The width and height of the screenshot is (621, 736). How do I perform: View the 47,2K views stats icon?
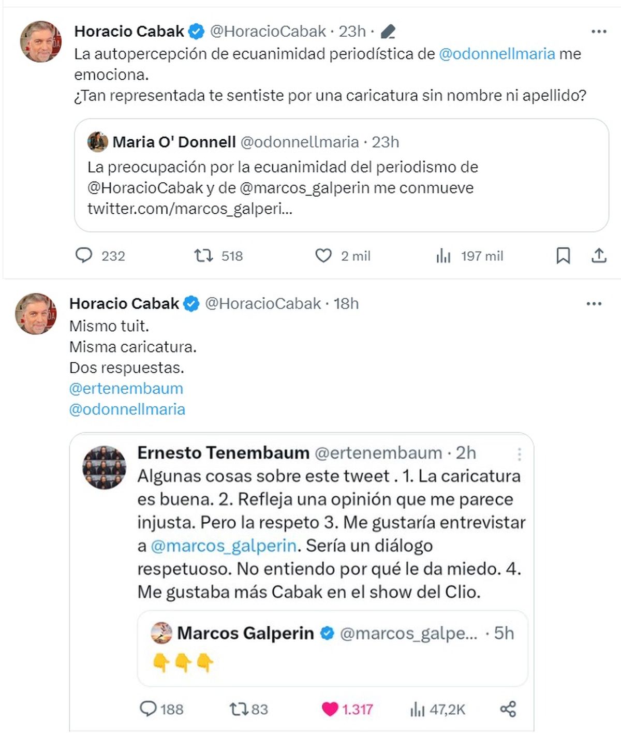(x=417, y=709)
